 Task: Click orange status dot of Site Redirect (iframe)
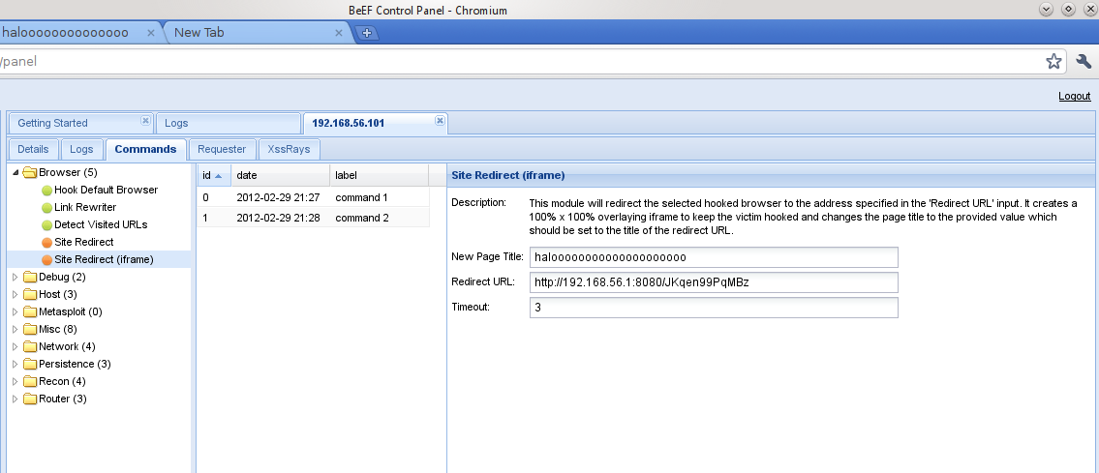click(x=46, y=260)
